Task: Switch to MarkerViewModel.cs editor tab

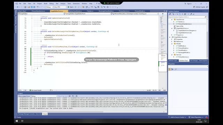Action: (x=75, y=11)
